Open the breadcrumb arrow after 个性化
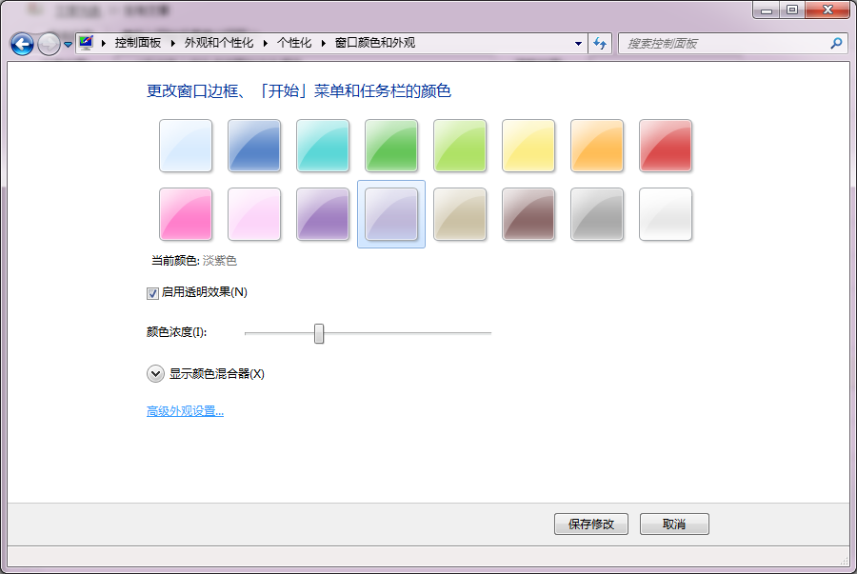Image resolution: width=857 pixels, height=574 pixels. 324,43
